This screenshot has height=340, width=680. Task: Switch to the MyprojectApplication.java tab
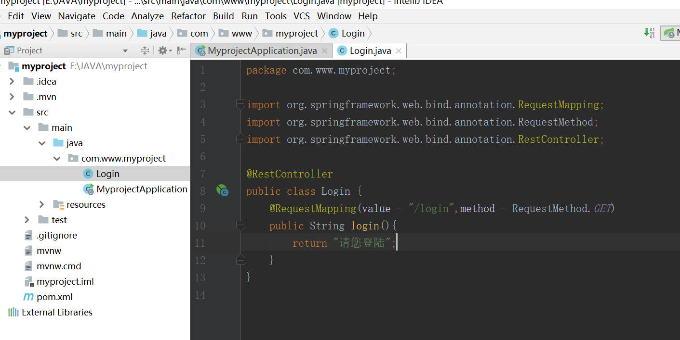(262, 50)
